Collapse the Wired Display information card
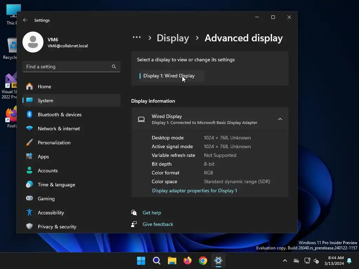The image size is (359, 269). [280, 119]
